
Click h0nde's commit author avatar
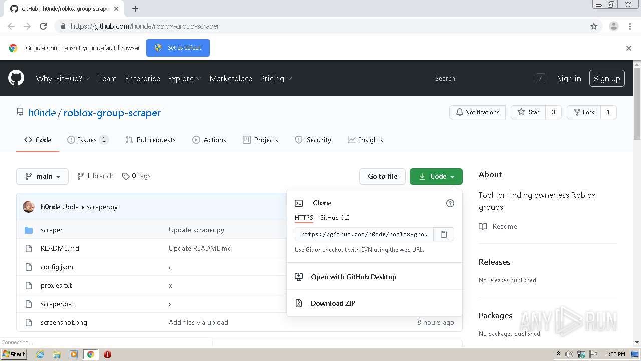point(29,207)
